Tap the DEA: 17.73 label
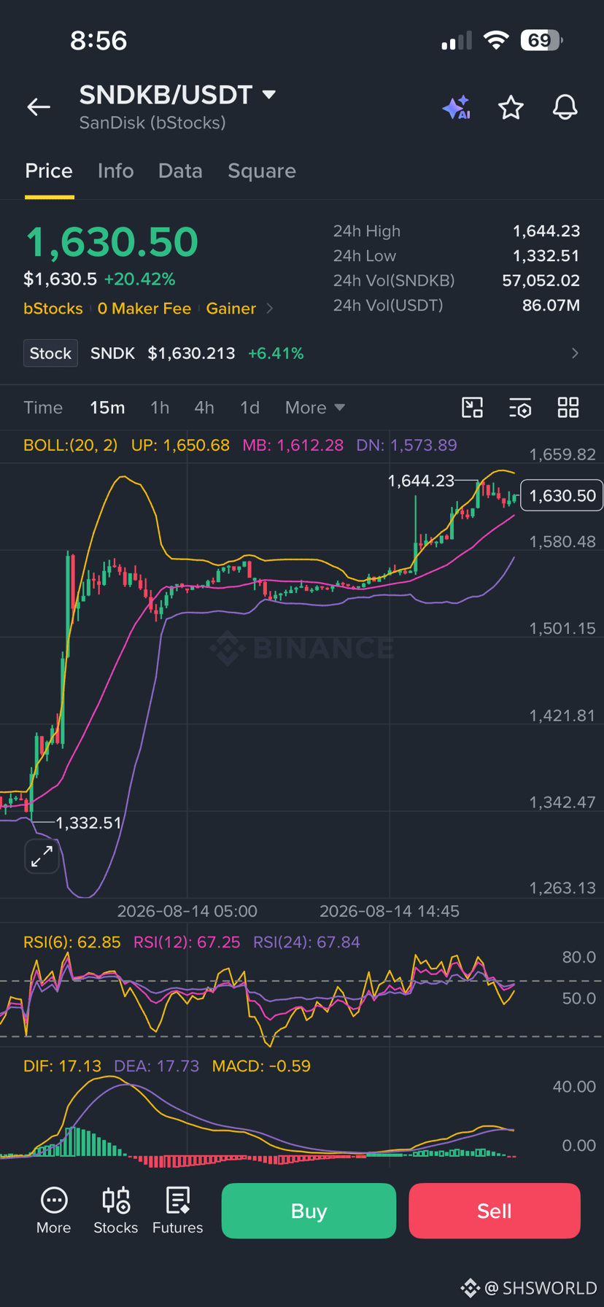This screenshot has height=1307, width=604. point(157,1066)
